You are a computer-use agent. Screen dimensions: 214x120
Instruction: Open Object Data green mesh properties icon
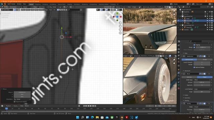179,85
